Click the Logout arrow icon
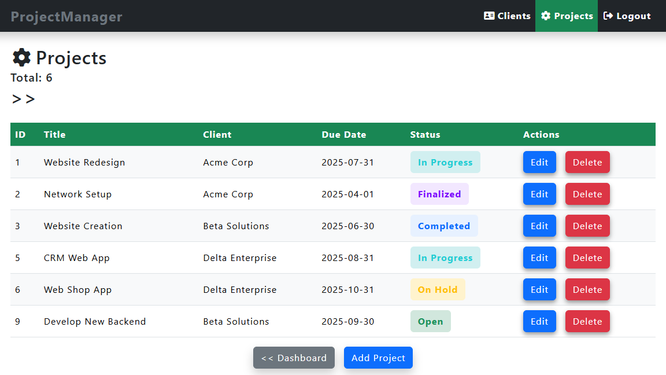666x375 pixels. [x=608, y=16]
